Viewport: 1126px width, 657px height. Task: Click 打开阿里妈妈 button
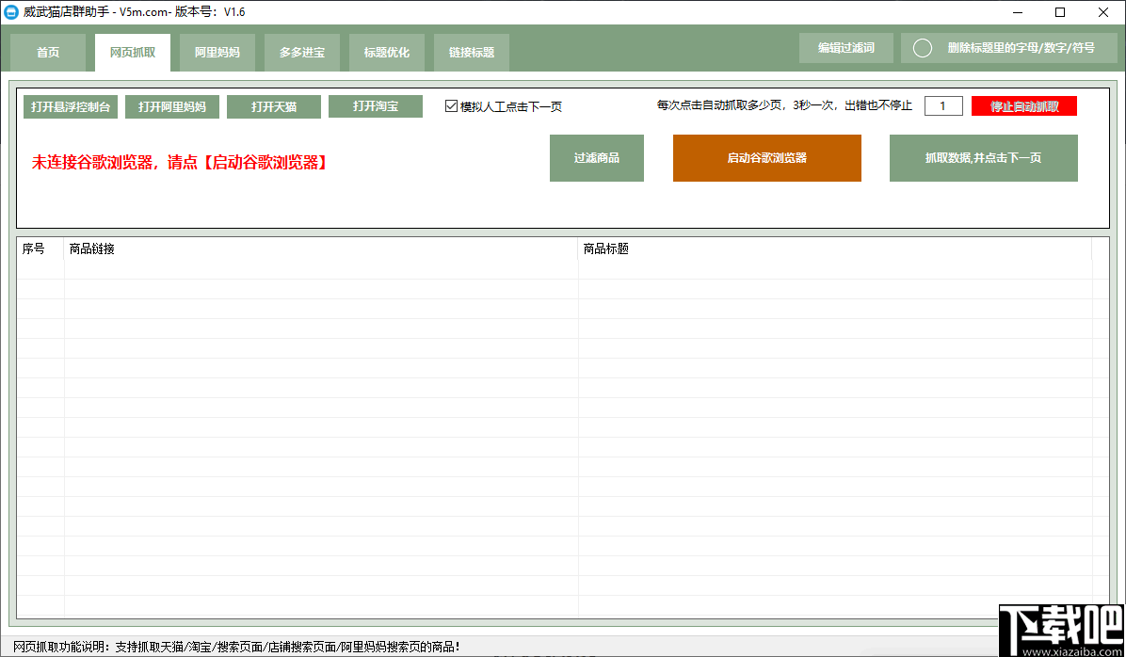coord(172,107)
